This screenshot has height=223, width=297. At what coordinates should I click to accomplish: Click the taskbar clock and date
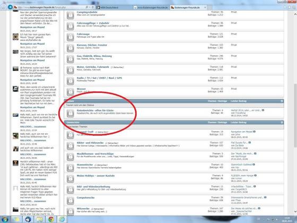[287, 220]
